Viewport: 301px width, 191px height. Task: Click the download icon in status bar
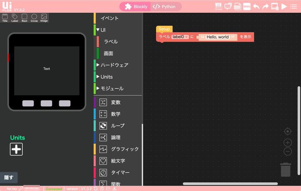pyautogui.click(x=114, y=189)
